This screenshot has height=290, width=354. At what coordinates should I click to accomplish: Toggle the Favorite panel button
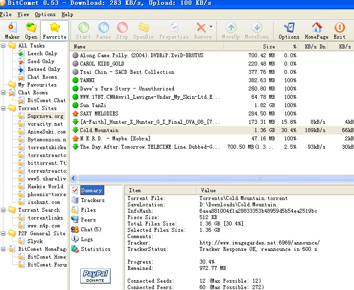[55, 31]
